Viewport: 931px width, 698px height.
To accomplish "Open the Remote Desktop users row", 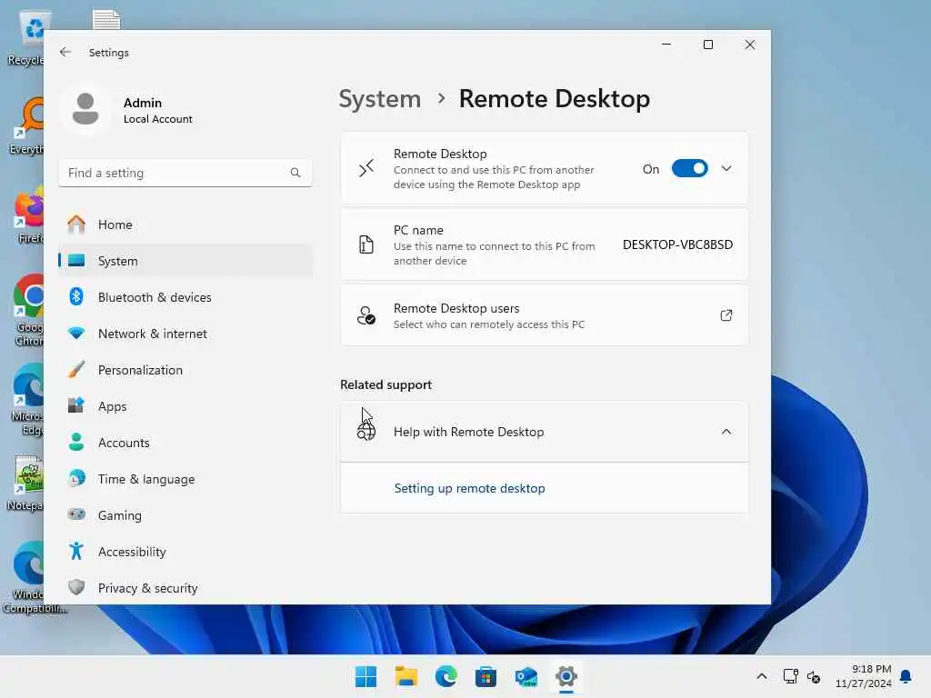I will point(544,315).
